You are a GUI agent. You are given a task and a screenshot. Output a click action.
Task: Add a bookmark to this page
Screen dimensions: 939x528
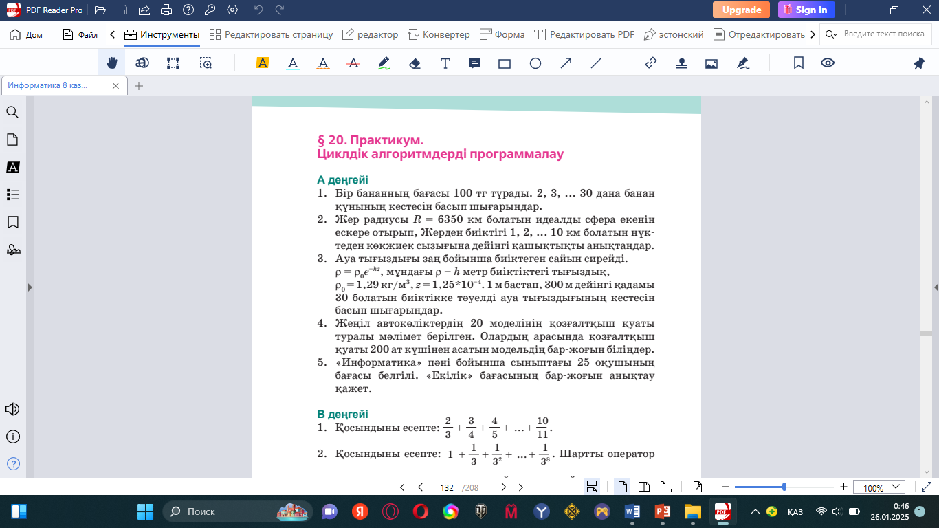coord(799,63)
